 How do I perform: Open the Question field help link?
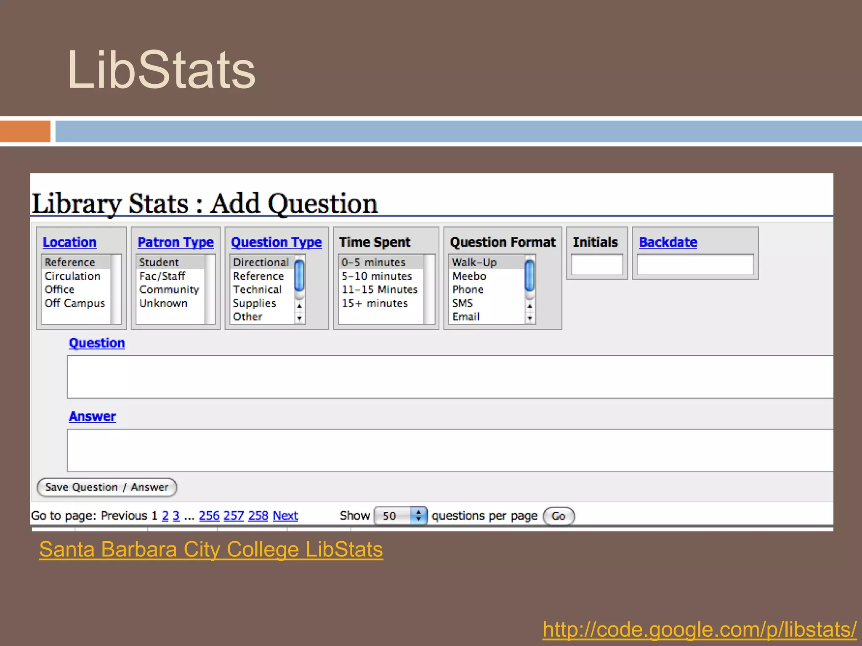click(x=97, y=343)
